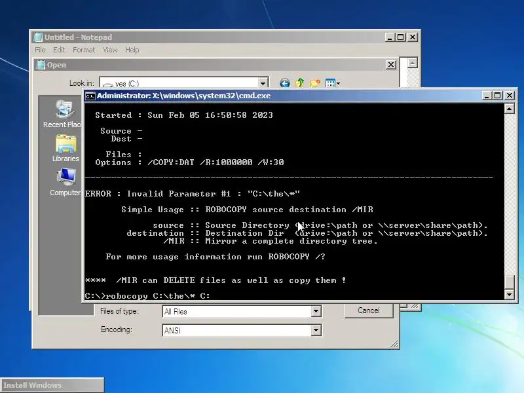Click the Files of type field 'All Files'

pos(242,312)
